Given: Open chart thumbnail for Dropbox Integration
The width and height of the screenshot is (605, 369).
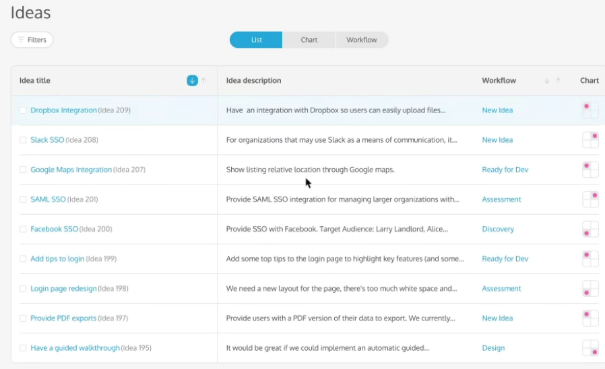Looking at the screenshot, I should [x=590, y=110].
